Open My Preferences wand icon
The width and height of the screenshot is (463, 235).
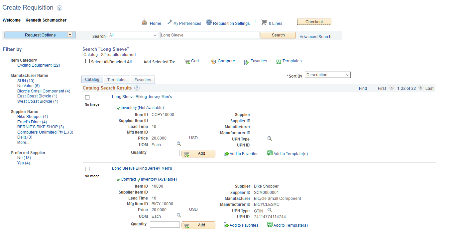coord(170,22)
